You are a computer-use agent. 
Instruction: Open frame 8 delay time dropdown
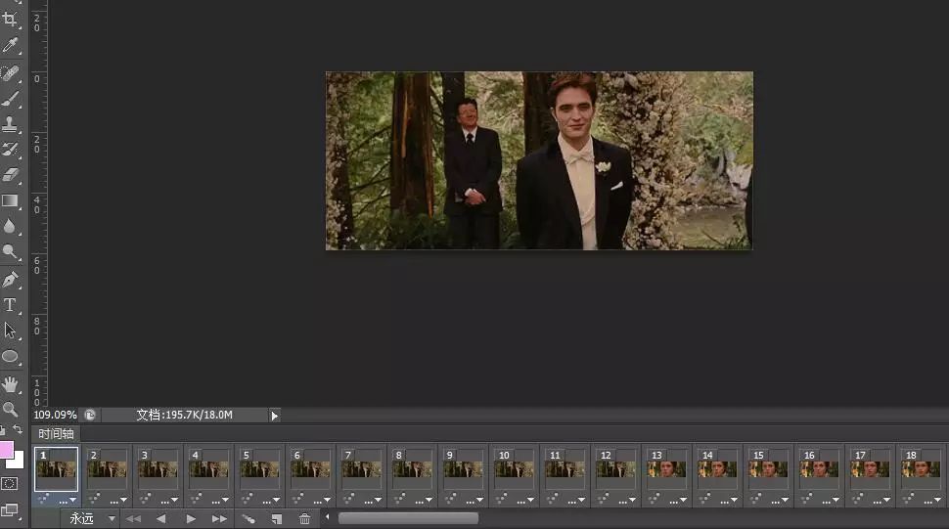click(423, 500)
